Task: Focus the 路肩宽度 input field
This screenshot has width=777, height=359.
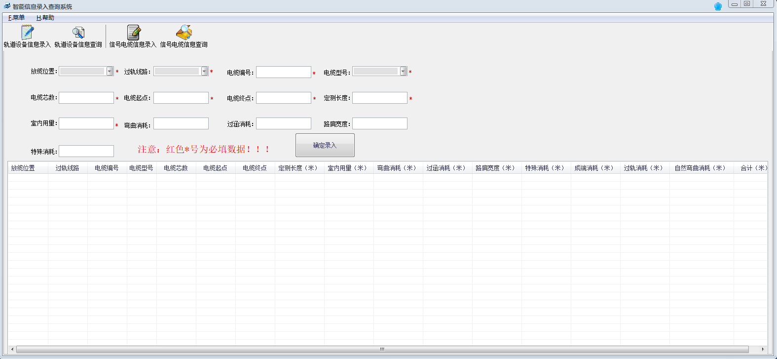Action: (380, 123)
